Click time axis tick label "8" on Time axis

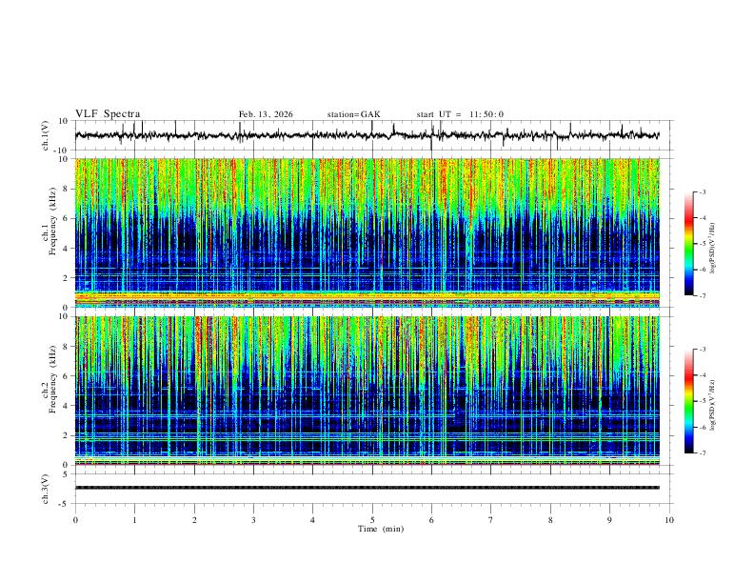[x=550, y=520]
